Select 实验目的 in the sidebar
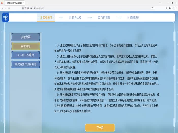The image size is (178, 133). coord(26,46)
